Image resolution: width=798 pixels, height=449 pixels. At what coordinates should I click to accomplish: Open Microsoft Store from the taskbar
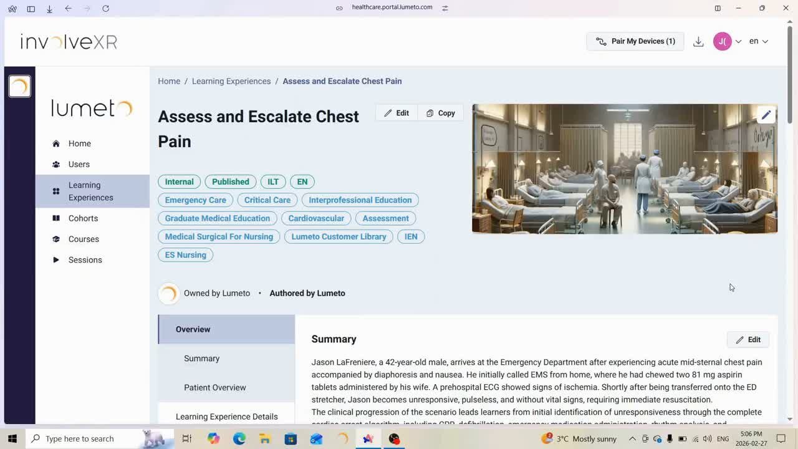(x=291, y=438)
